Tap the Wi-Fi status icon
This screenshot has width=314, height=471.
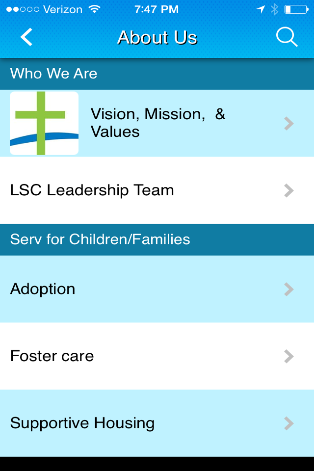point(94,9)
